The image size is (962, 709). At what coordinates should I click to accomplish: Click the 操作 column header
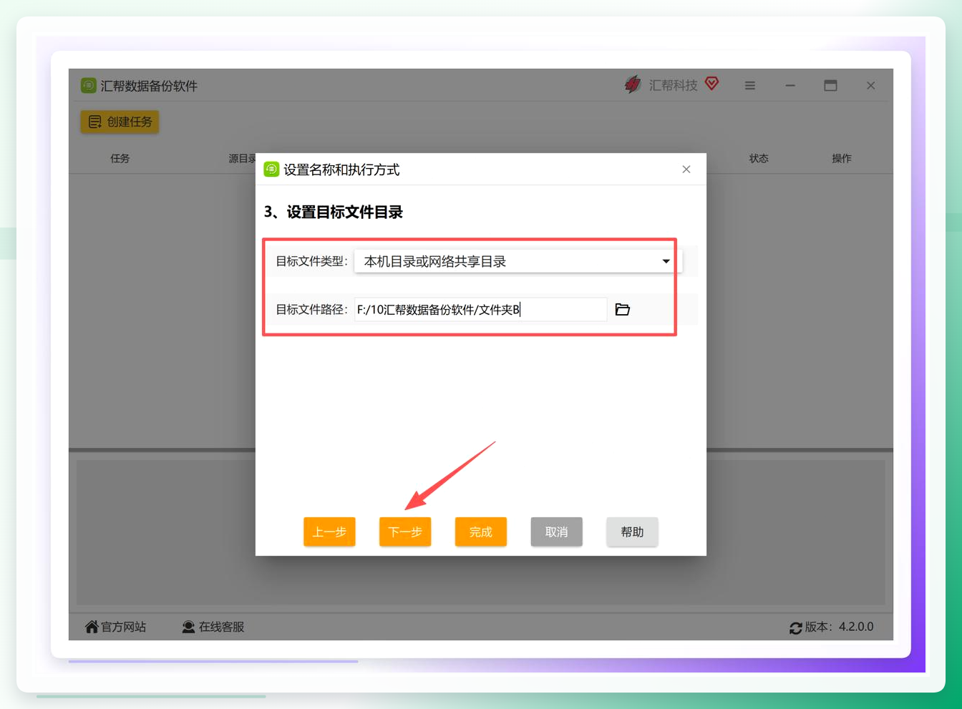pos(842,158)
